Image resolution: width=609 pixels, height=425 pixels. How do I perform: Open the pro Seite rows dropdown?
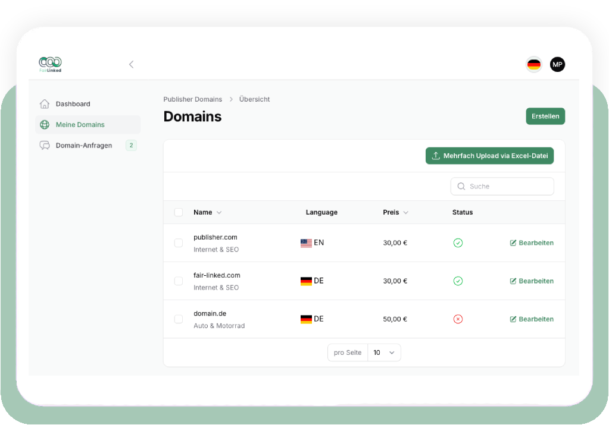point(384,352)
